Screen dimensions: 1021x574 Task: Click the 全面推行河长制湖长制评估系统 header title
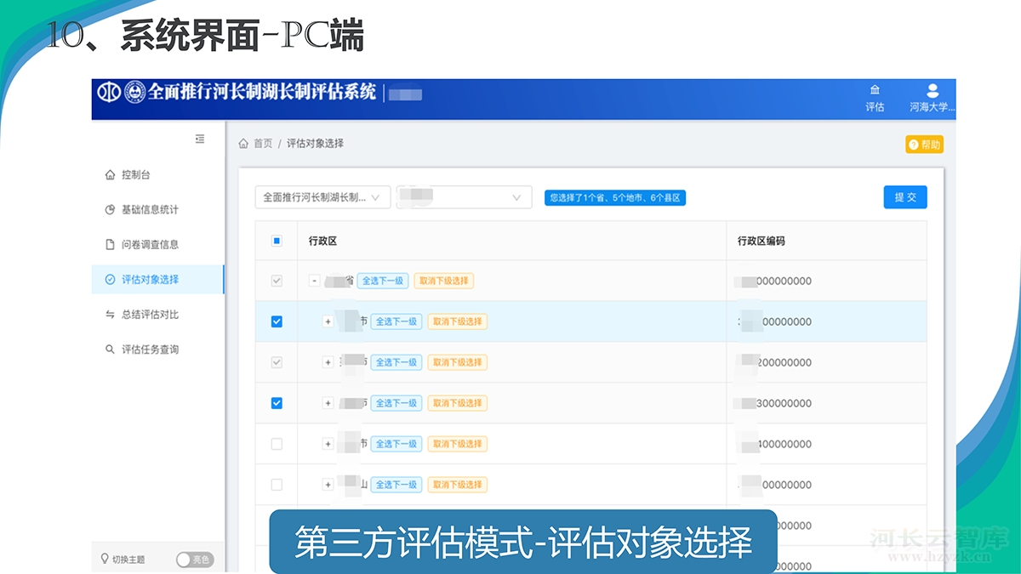pyautogui.click(x=262, y=92)
